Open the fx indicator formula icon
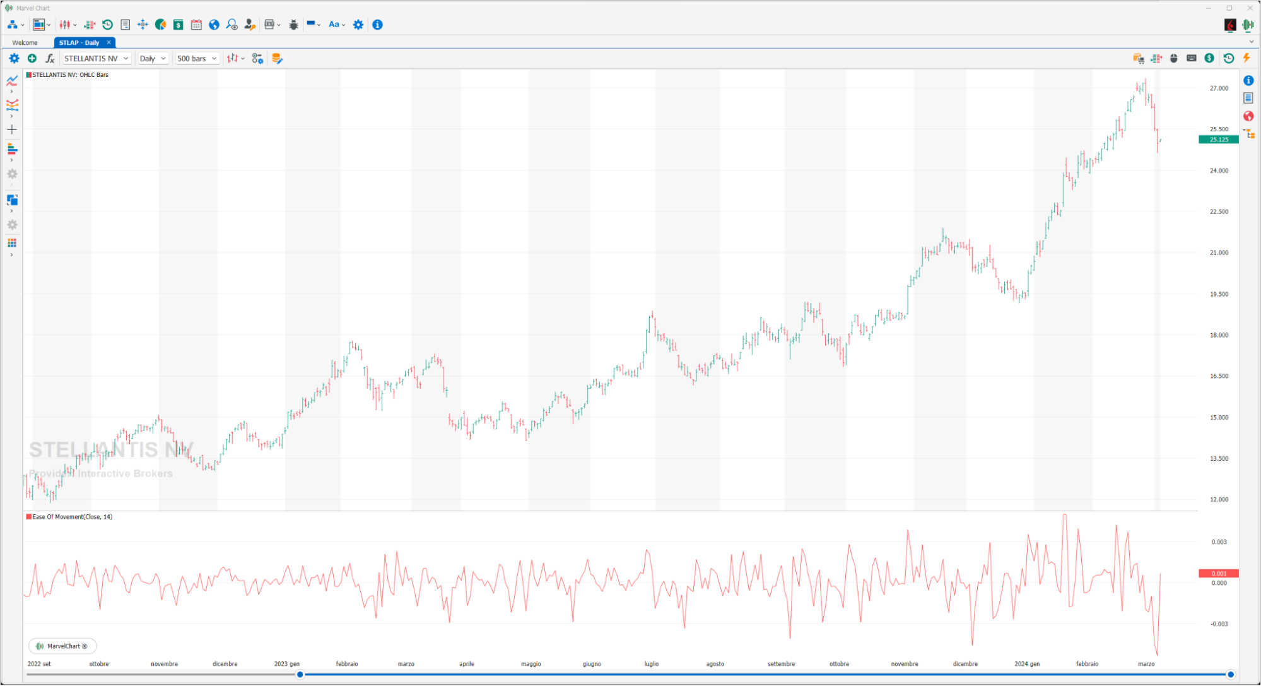Screen dimensions: 1261x686 pyautogui.click(x=50, y=58)
